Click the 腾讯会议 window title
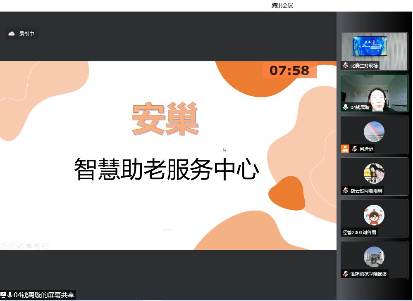The width and height of the screenshot is (413, 301). (x=282, y=5)
